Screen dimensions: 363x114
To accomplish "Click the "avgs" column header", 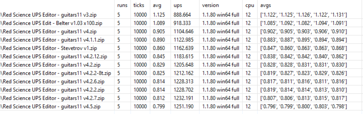I will point(266,5).
